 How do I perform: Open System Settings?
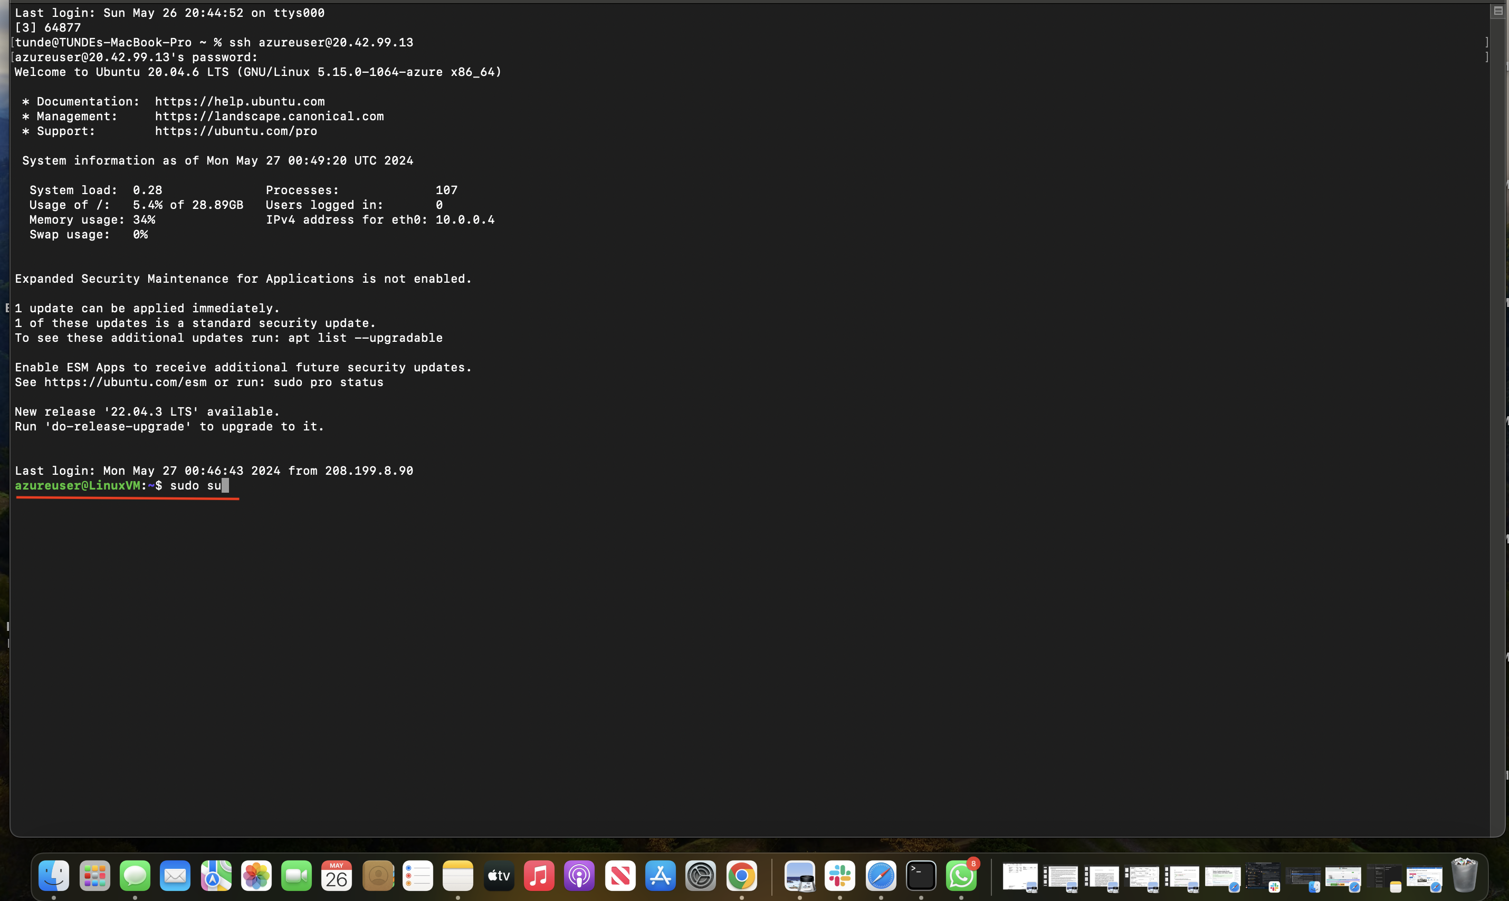[700, 876]
